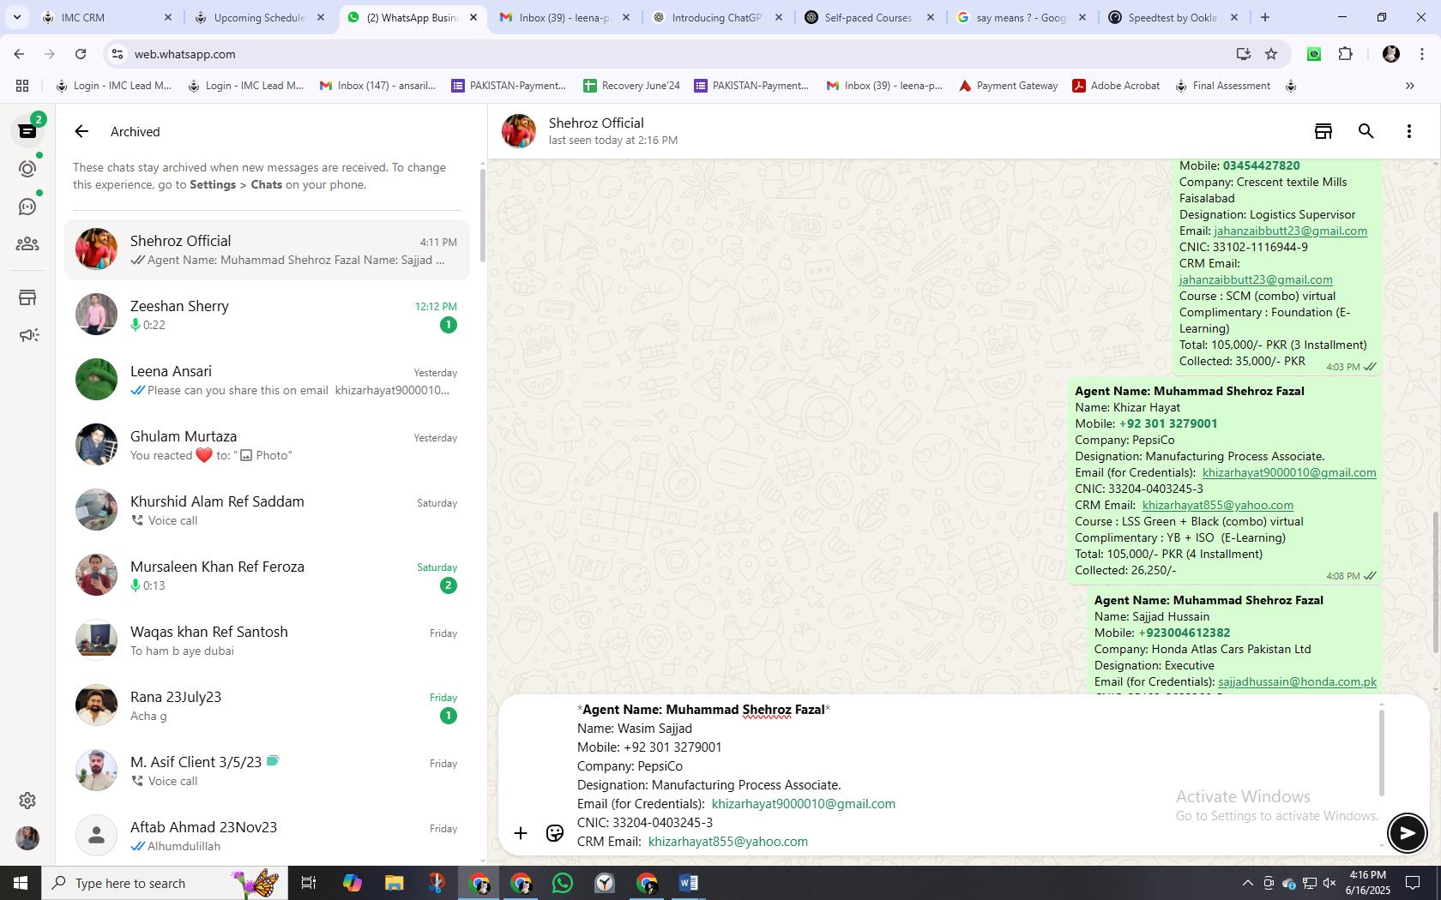
Task: Open the Chrome three-dot menu
Action: 1421,54
